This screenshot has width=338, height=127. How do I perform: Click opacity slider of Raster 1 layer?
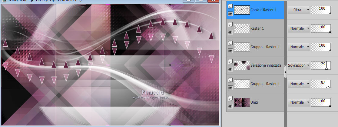[x=321, y=28]
